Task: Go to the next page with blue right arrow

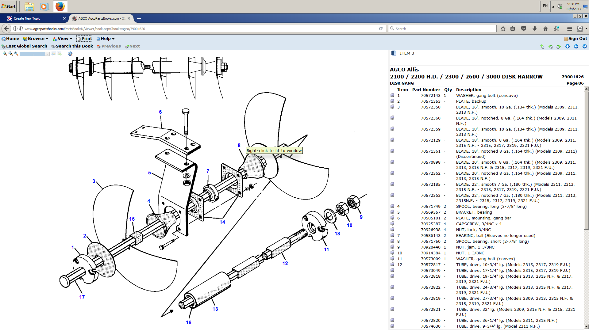Action: [x=585, y=46]
